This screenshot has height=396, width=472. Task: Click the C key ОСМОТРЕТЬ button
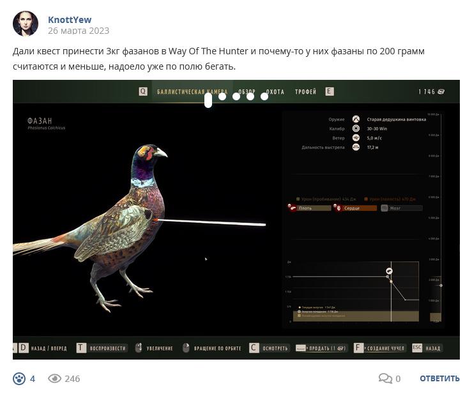(269, 348)
